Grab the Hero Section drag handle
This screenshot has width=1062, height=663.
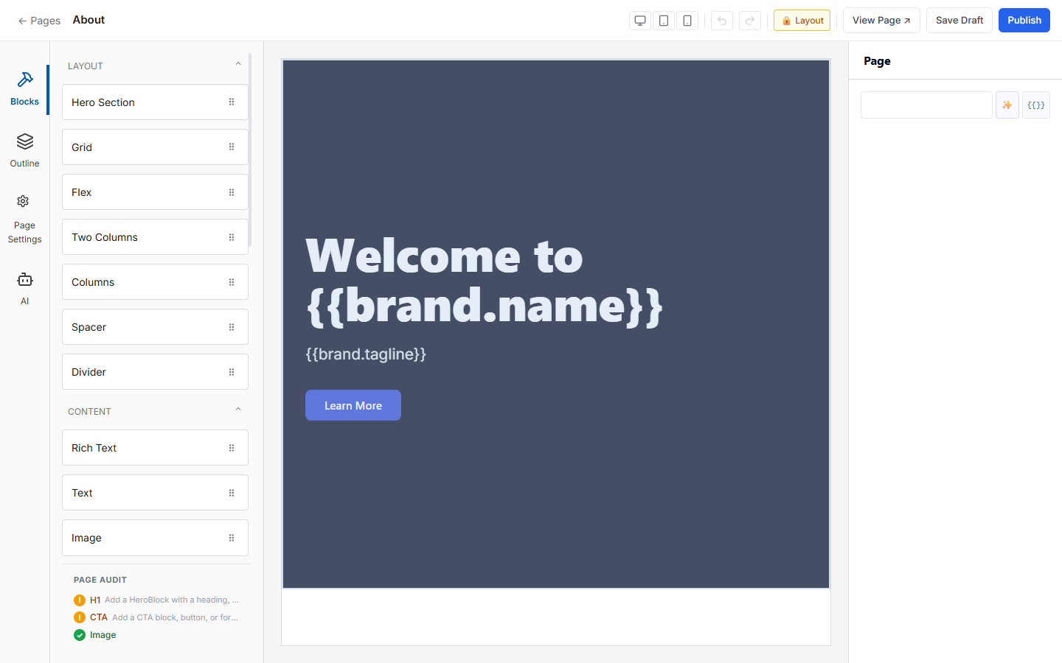232,102
